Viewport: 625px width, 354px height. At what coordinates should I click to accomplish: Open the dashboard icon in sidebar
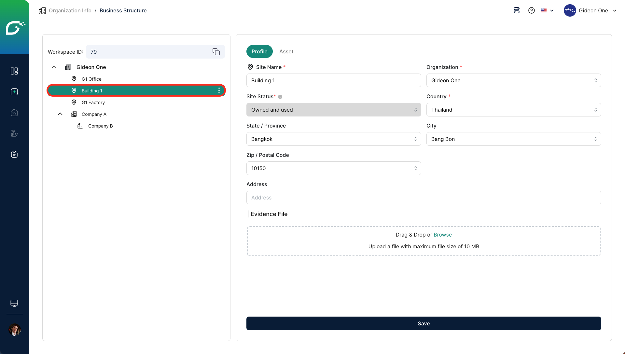tap(14, 71)
